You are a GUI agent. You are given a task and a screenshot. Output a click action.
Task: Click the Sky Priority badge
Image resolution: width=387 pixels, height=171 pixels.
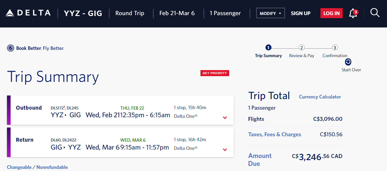click(215, 73)
